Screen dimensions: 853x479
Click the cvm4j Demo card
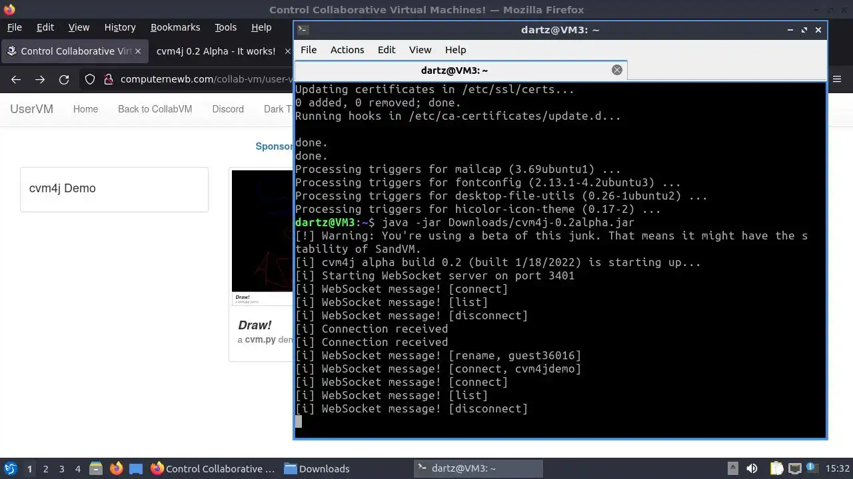(x=114, y=190)
